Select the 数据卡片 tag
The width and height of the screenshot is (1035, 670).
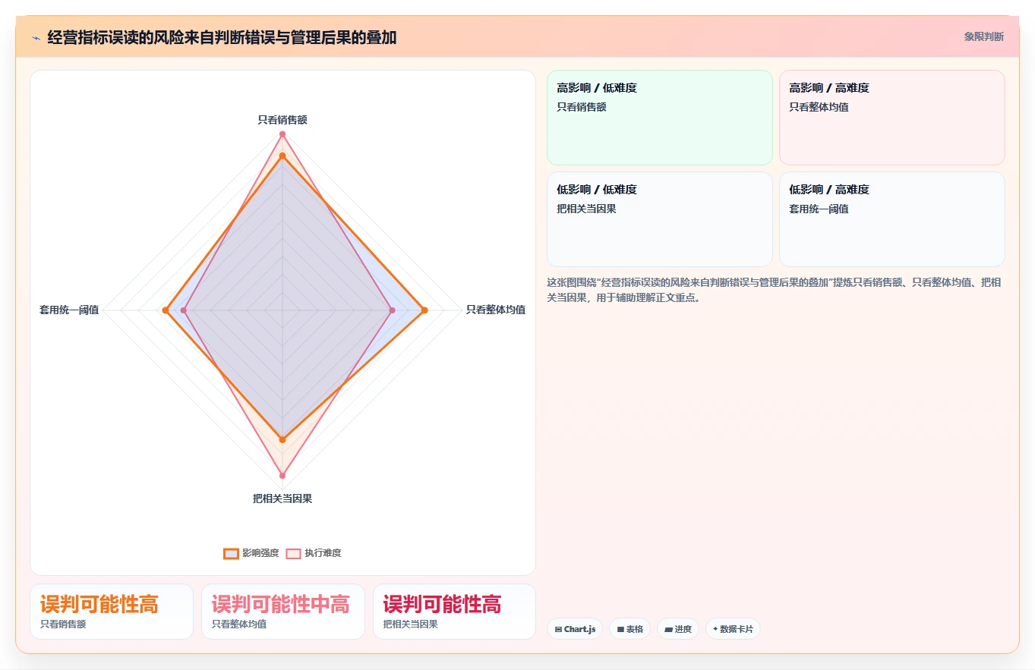click(x=733, y=629)
